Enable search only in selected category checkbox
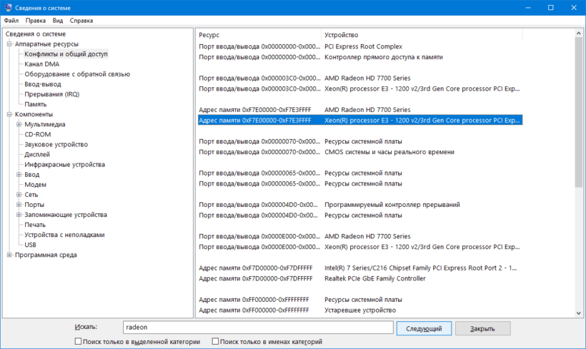This screenshot has width=586, height=349. [79, 342]
